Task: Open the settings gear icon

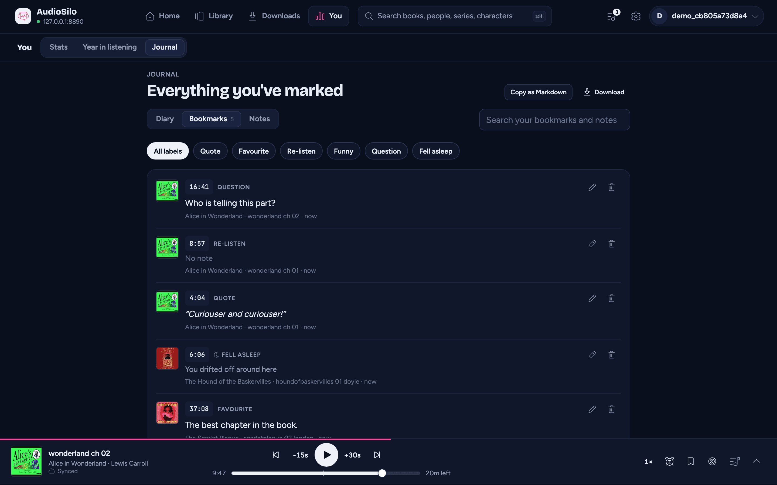Action: (x=636, y=16)
